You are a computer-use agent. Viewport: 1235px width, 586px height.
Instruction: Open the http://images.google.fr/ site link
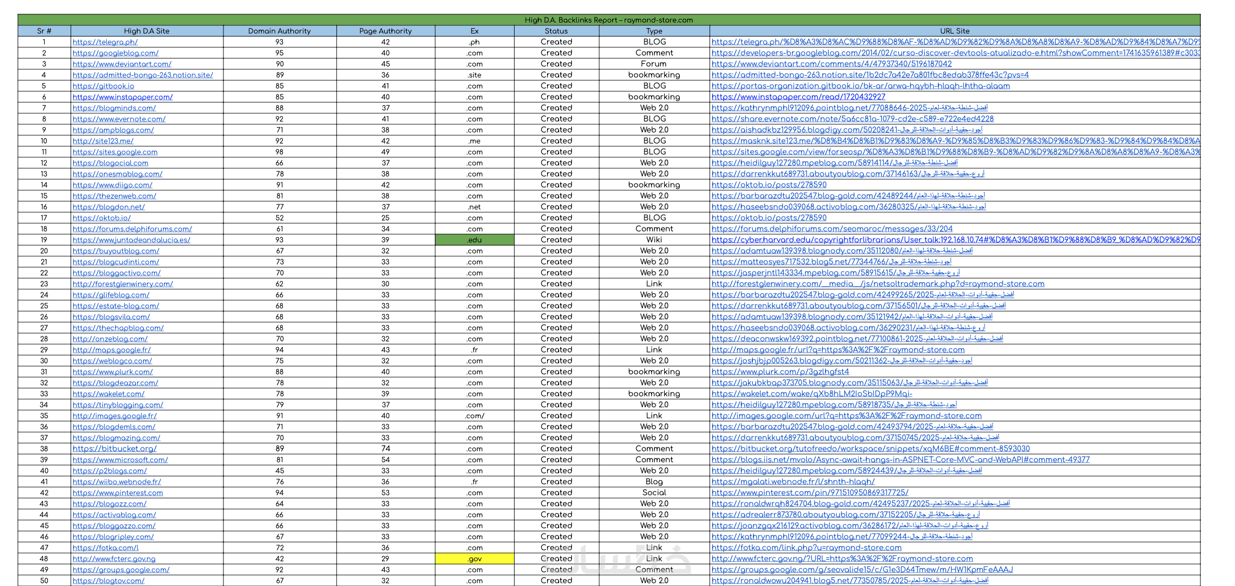click(x=115, y=416)
